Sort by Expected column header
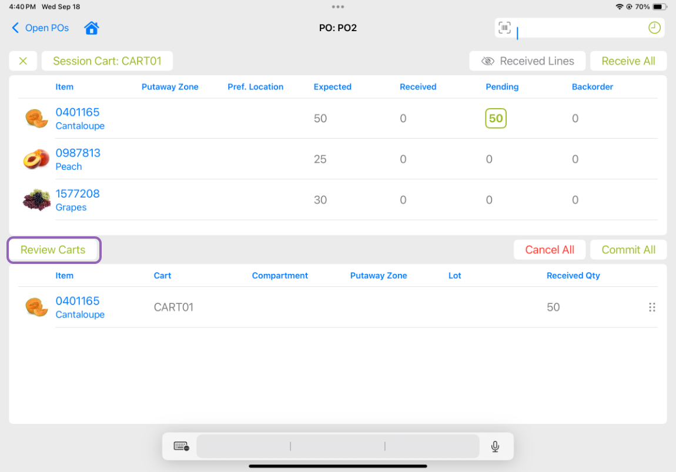The height and width of the screenshot is (472, 676). coord(332,87)
